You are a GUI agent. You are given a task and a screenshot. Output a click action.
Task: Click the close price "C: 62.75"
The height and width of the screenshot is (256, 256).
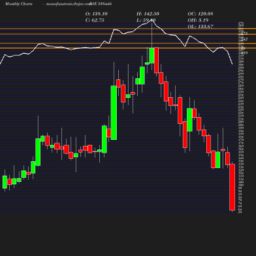(95, 20)
